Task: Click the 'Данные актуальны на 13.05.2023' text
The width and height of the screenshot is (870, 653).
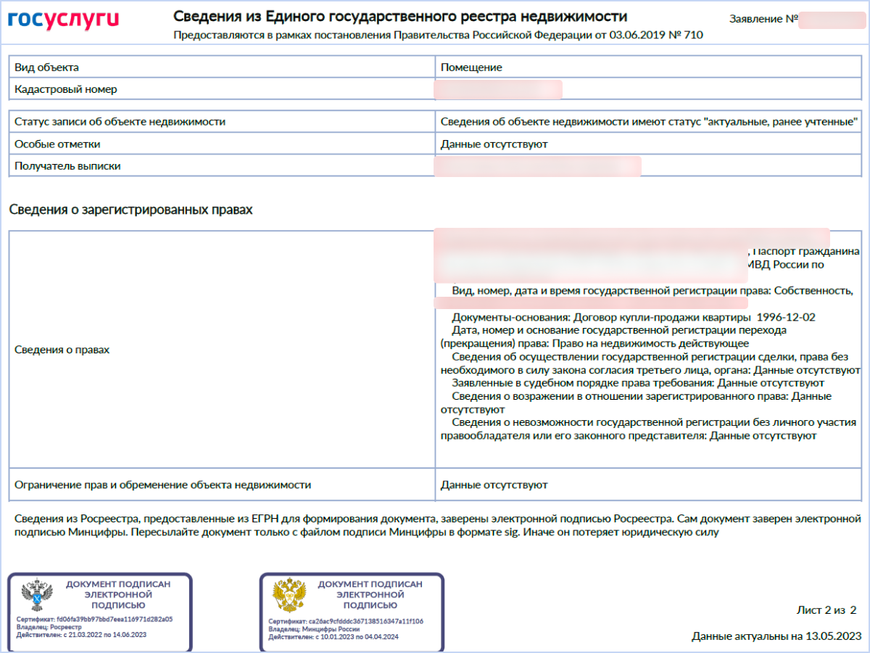Action: [776, 636]
